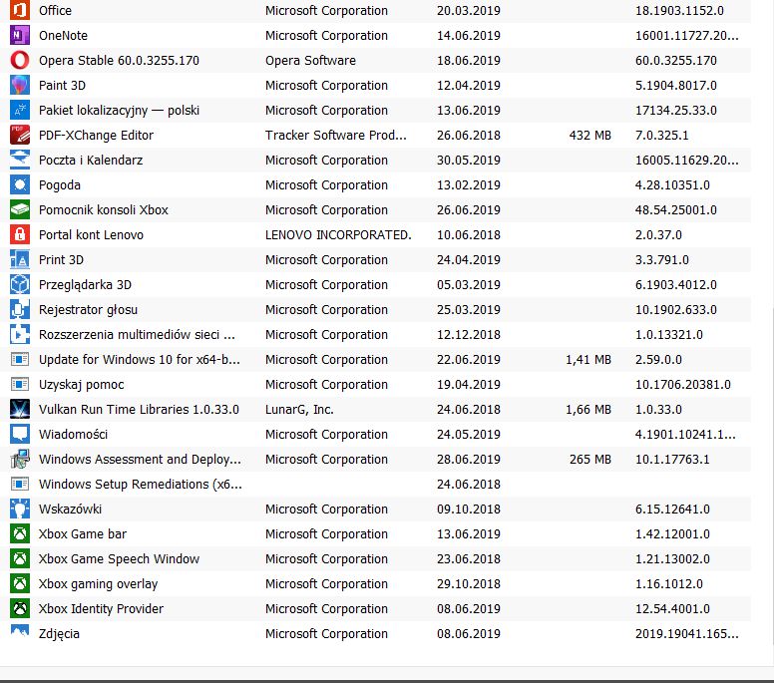
Task: Click the Wskazówki lightbulb icon
Action: [20, 509]
